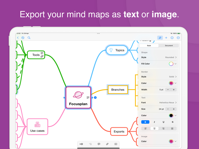
Task: Select the Focusplan central node
Action: (78, 98)
